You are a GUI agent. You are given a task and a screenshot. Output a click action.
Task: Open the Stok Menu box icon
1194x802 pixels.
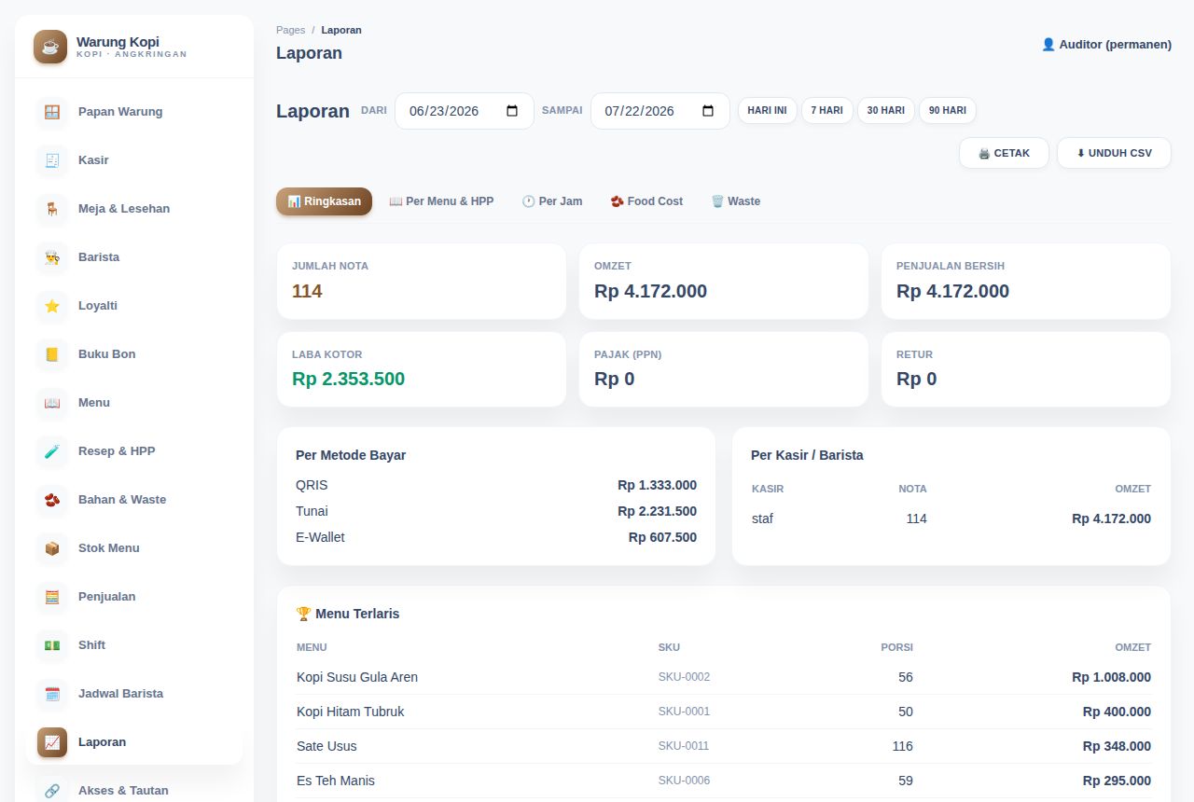tap(52, 548)
